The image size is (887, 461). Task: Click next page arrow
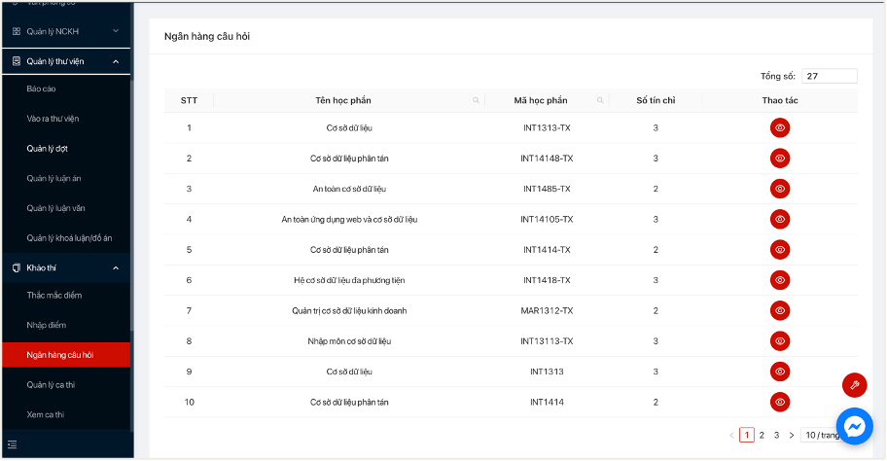[792, 435]
